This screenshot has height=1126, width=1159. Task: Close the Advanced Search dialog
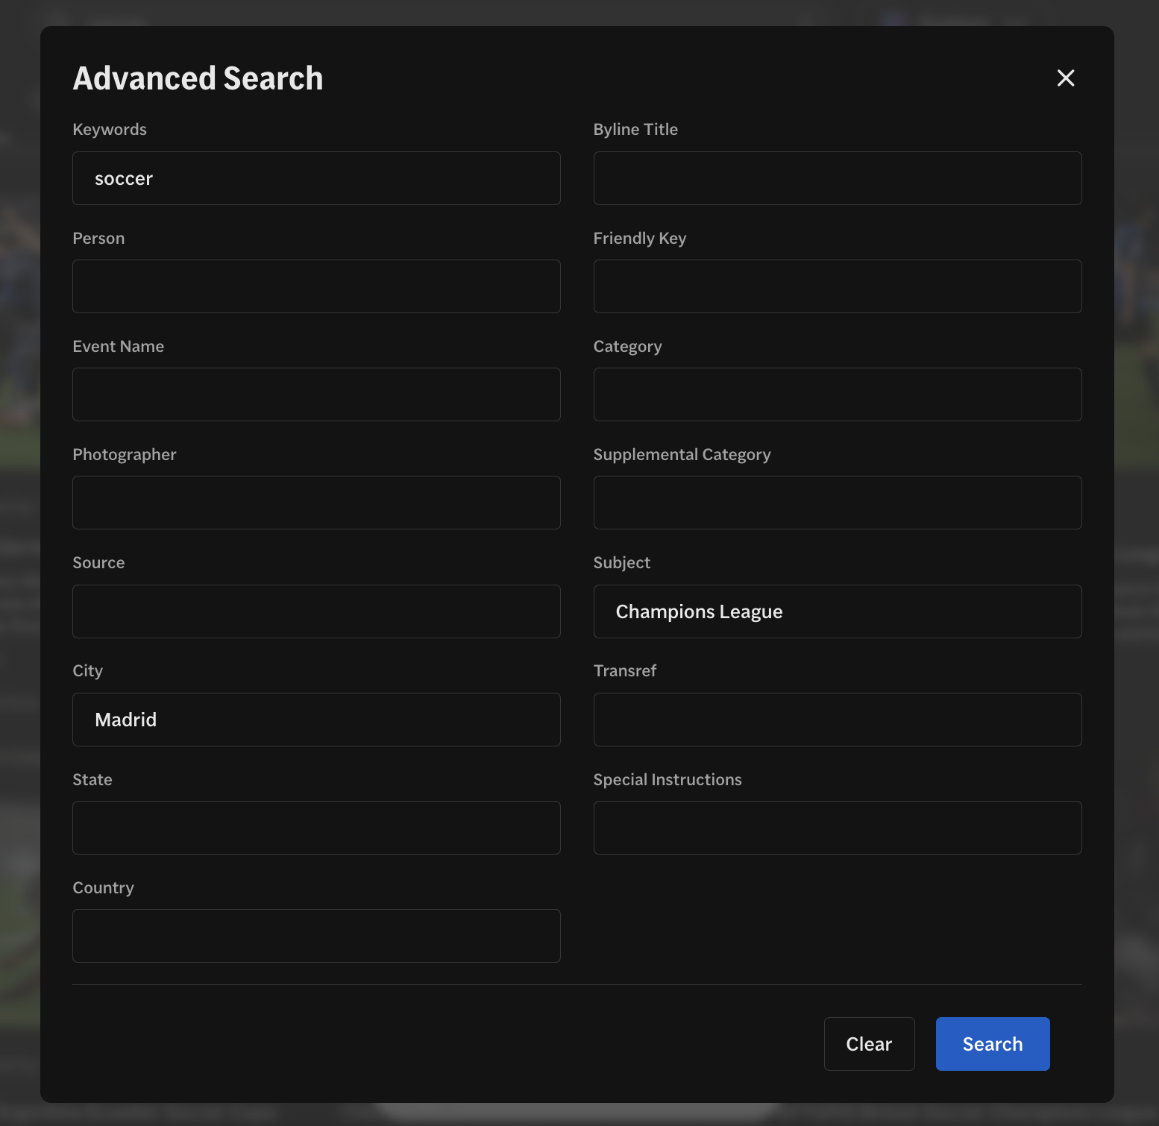1065,78
